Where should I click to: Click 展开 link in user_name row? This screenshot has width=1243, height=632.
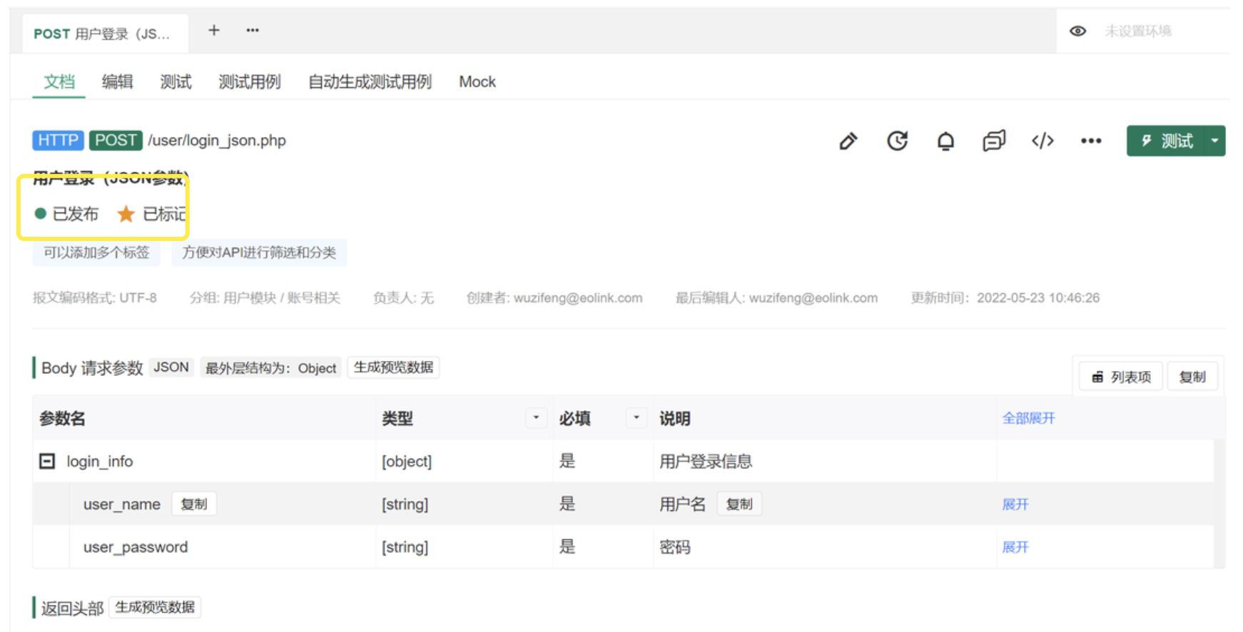click(x=1015, y=504)
